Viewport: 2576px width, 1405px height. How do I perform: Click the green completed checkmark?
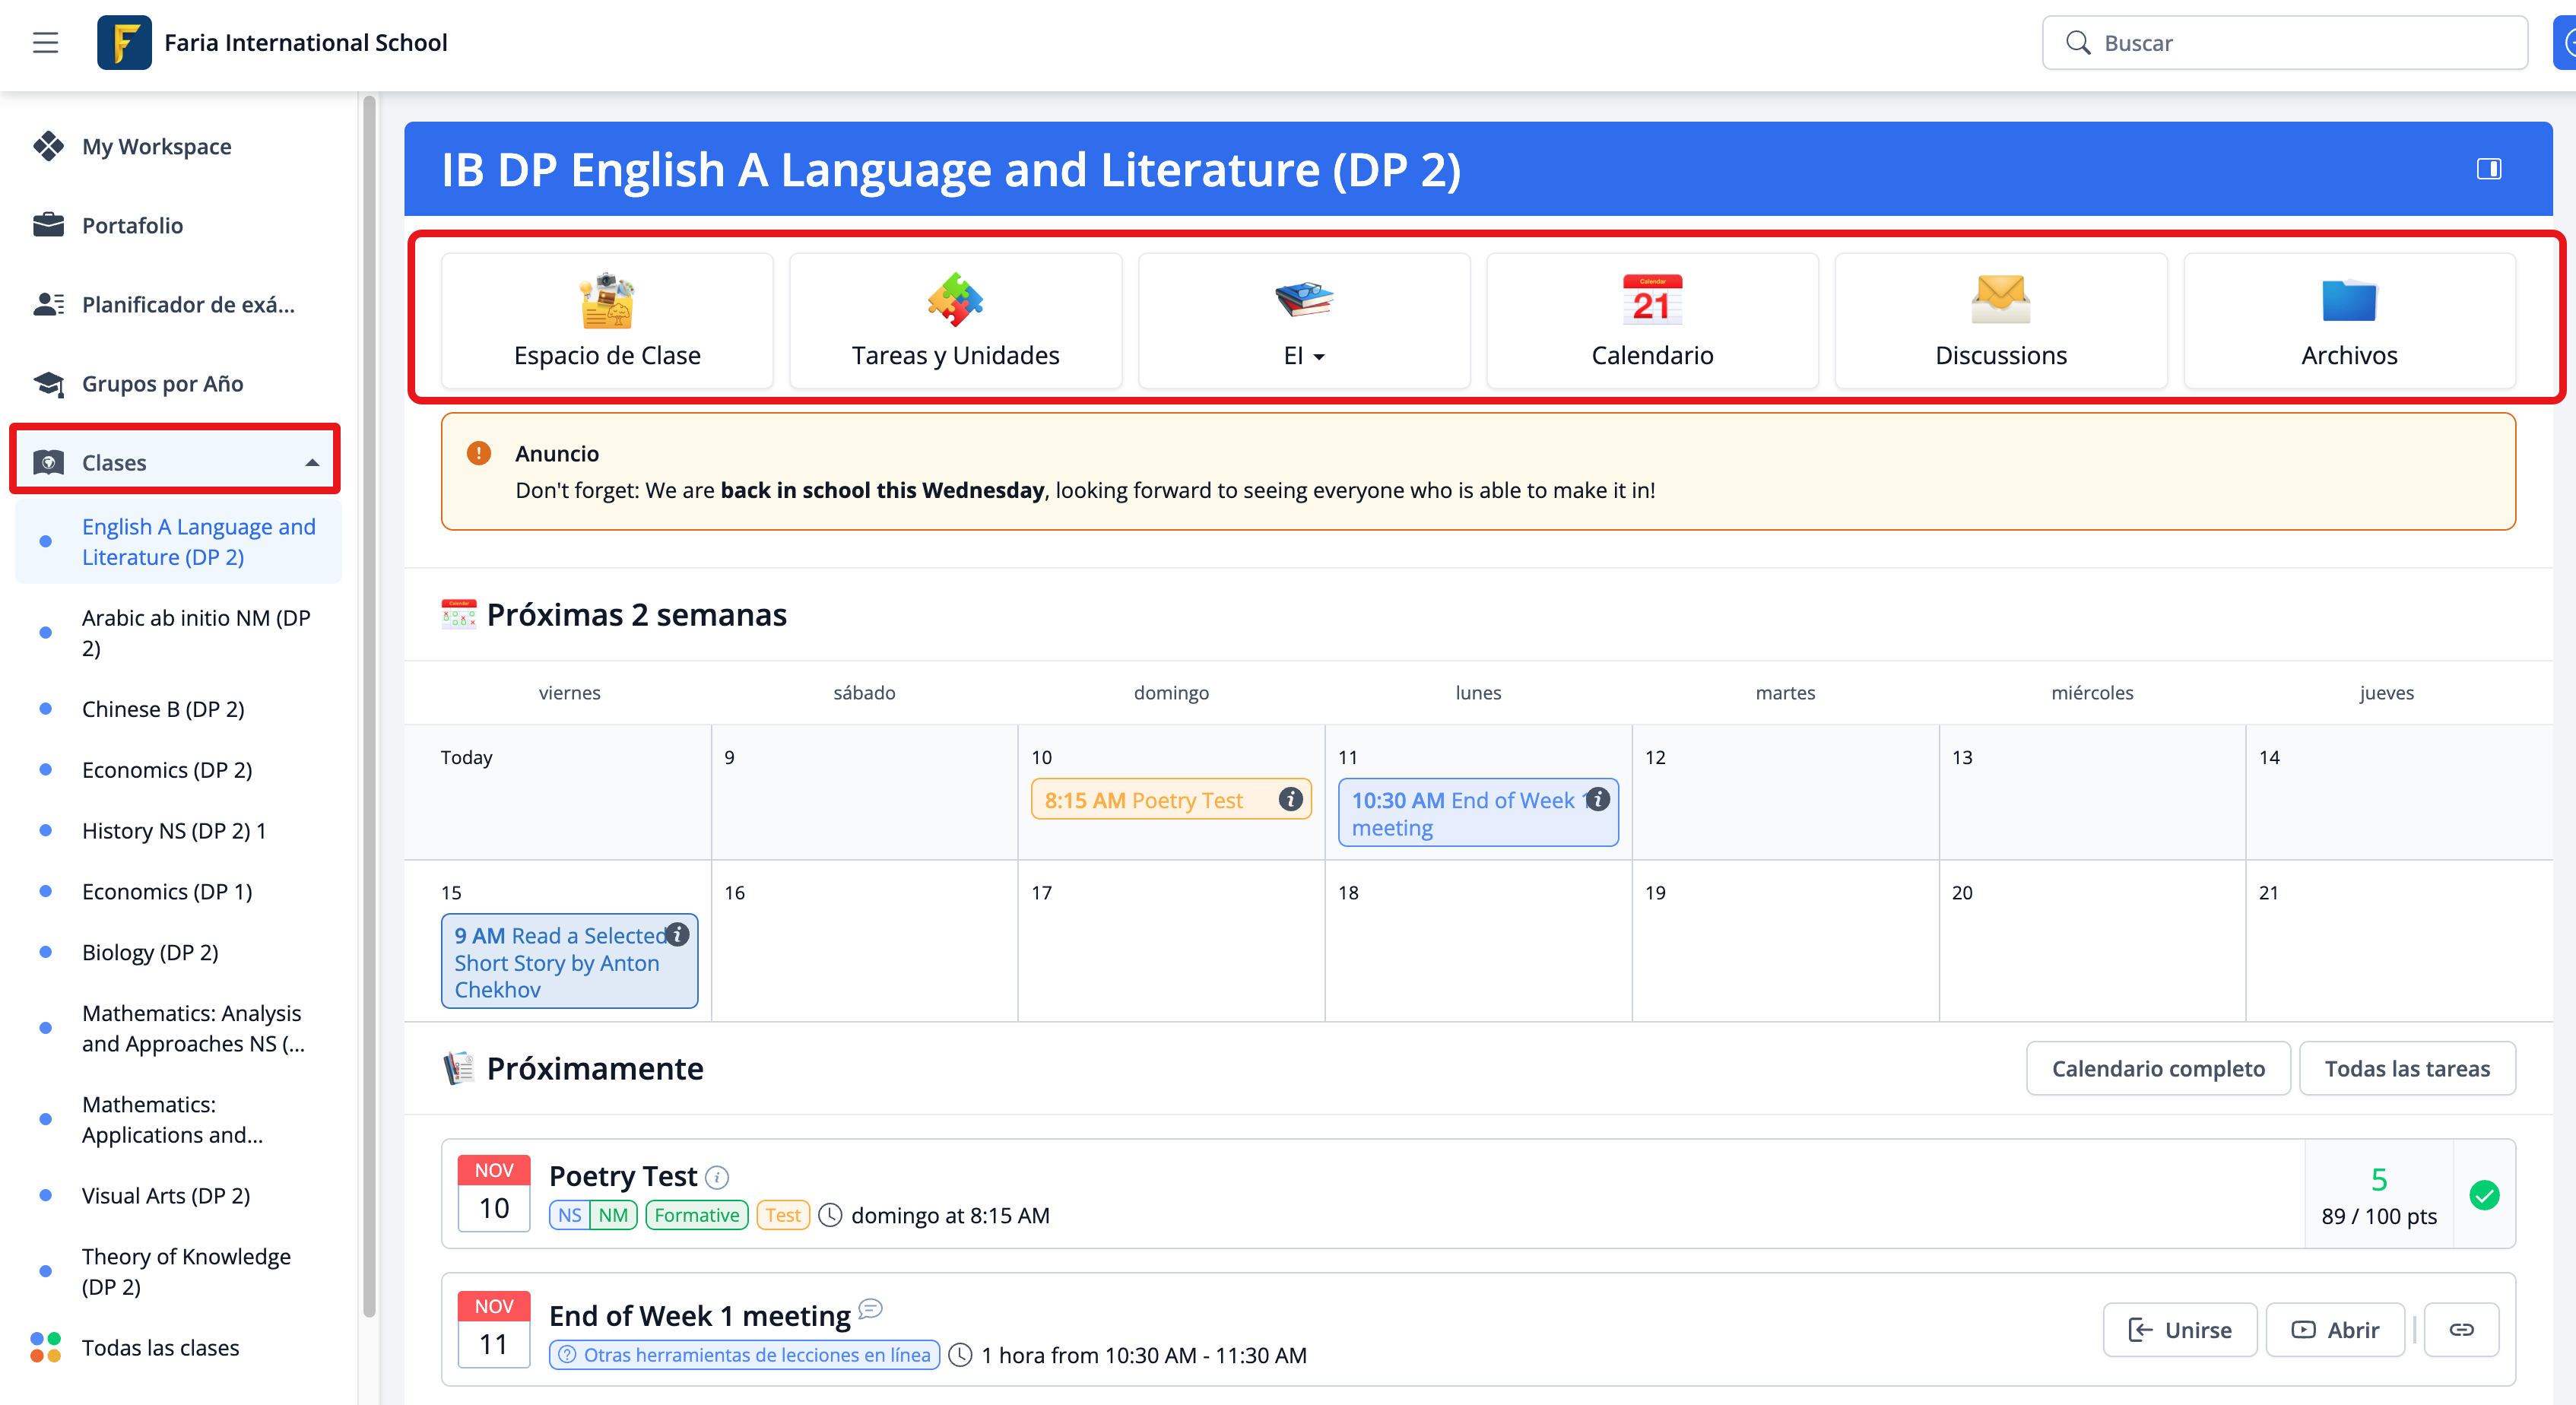coord(2484,1194)
